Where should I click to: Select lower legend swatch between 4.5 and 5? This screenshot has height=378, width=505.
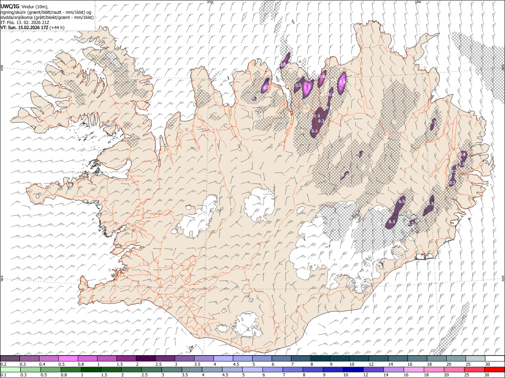click(232, 370)
